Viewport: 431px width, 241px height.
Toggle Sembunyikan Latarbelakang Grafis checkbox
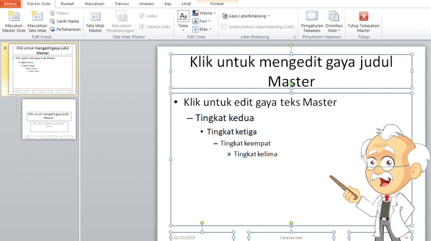224,27
